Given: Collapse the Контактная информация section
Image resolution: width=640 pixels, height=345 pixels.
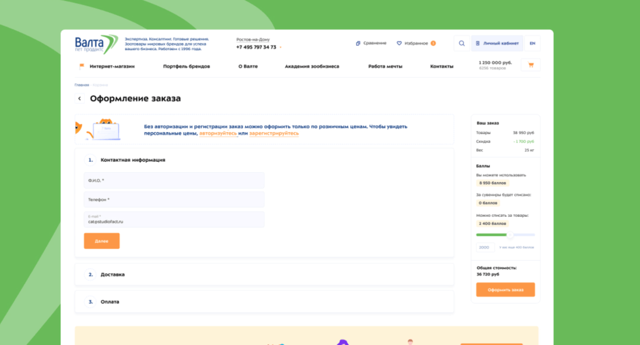Looking at the screenshot, I should pos(133,160).
